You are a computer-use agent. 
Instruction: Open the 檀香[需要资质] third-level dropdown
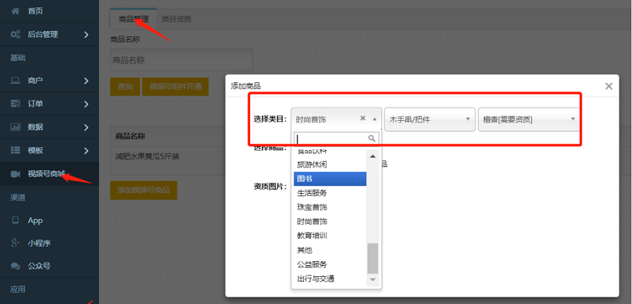[527, 119]
